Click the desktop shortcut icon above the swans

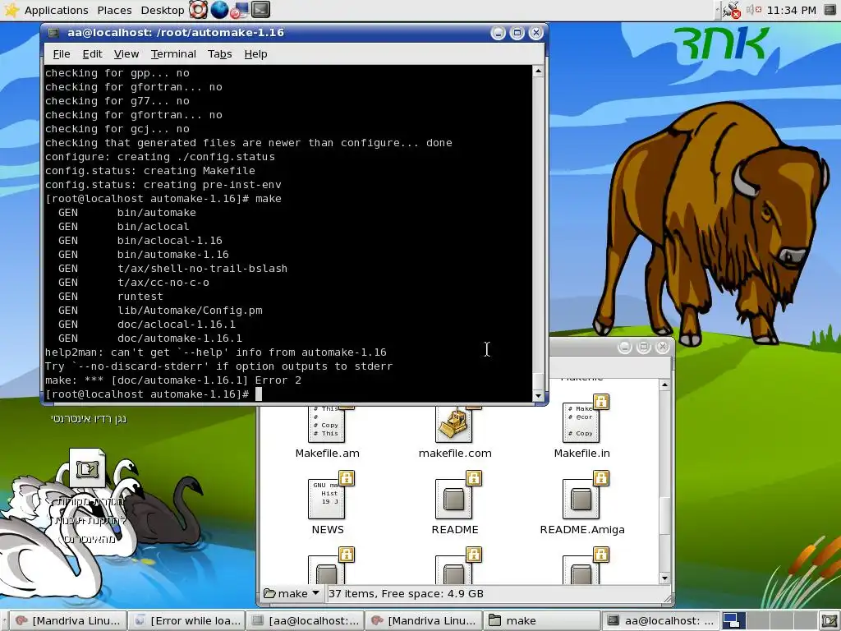tap(87, 467)
